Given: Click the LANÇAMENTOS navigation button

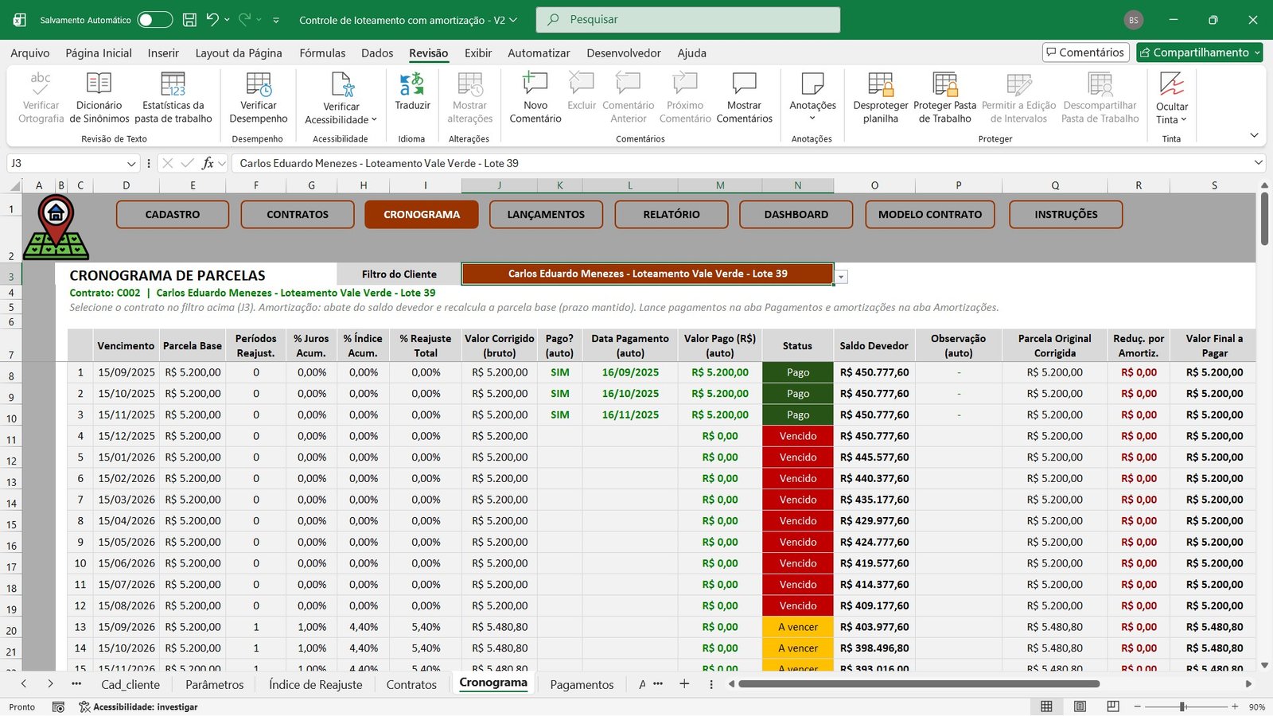Looking at the screenshot, I should pos(546,214).
